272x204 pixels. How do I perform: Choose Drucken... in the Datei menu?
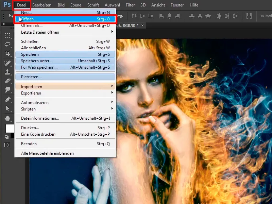(65, 128)
